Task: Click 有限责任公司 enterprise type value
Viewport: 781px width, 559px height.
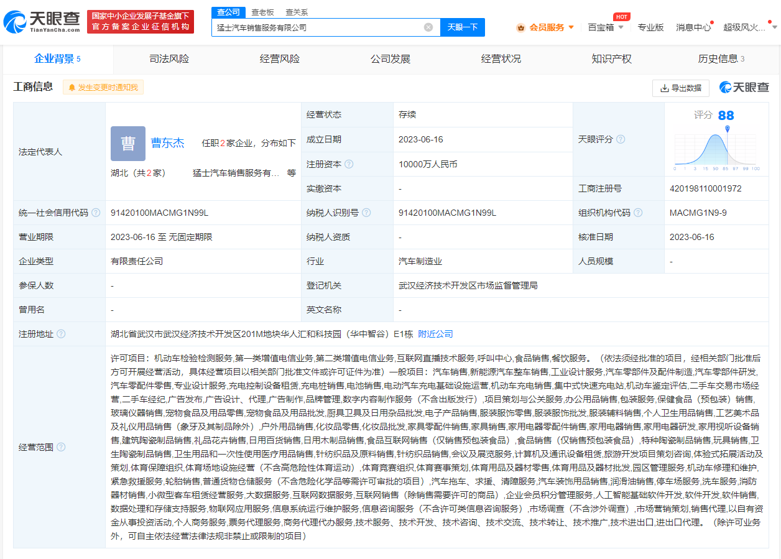Action: click(137, 261)
